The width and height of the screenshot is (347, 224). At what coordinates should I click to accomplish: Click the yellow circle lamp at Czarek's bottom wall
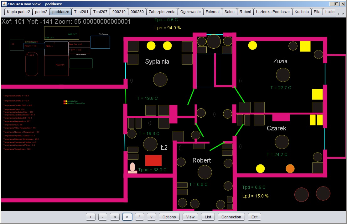261,168
